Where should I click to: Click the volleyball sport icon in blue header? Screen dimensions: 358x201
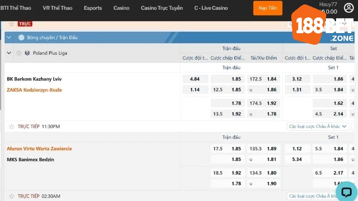click(x=21, y=38)
